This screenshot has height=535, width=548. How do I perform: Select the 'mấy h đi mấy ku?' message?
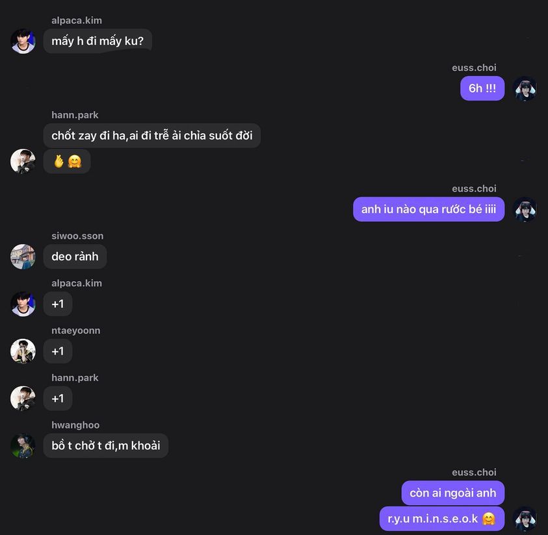coord(98,41)
